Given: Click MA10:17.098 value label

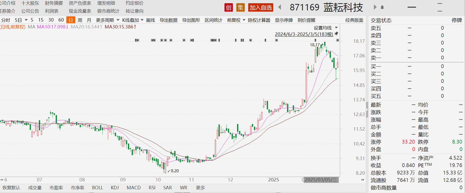Looking at the screenshot, I should (x=53, y=27).
